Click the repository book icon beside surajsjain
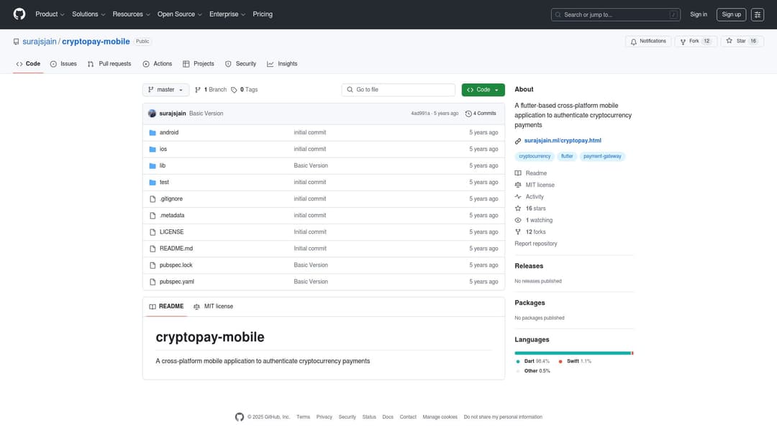 tap(17, 42)
